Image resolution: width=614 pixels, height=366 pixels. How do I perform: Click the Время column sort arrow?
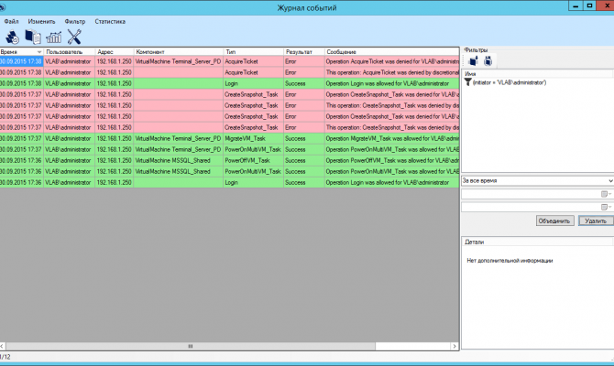point(39,52)
